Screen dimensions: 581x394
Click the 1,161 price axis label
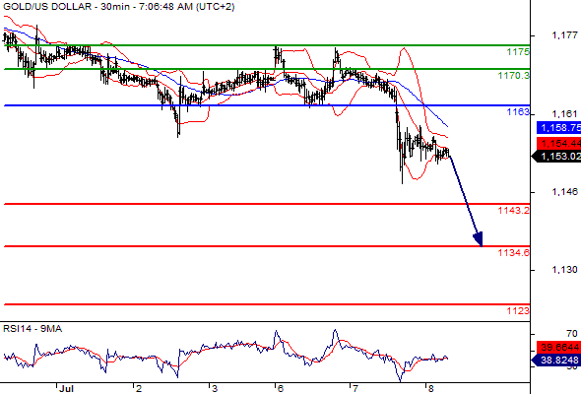(x=564, y=114)
